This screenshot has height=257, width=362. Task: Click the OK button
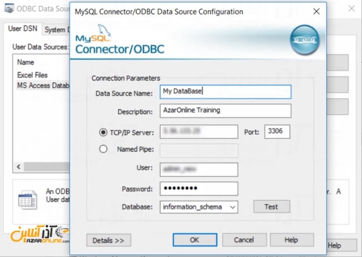click(195, 240)
